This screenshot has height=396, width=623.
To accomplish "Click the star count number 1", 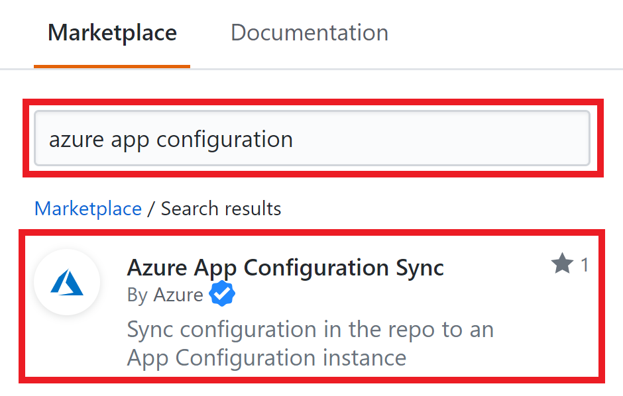I will click(585, 266).
